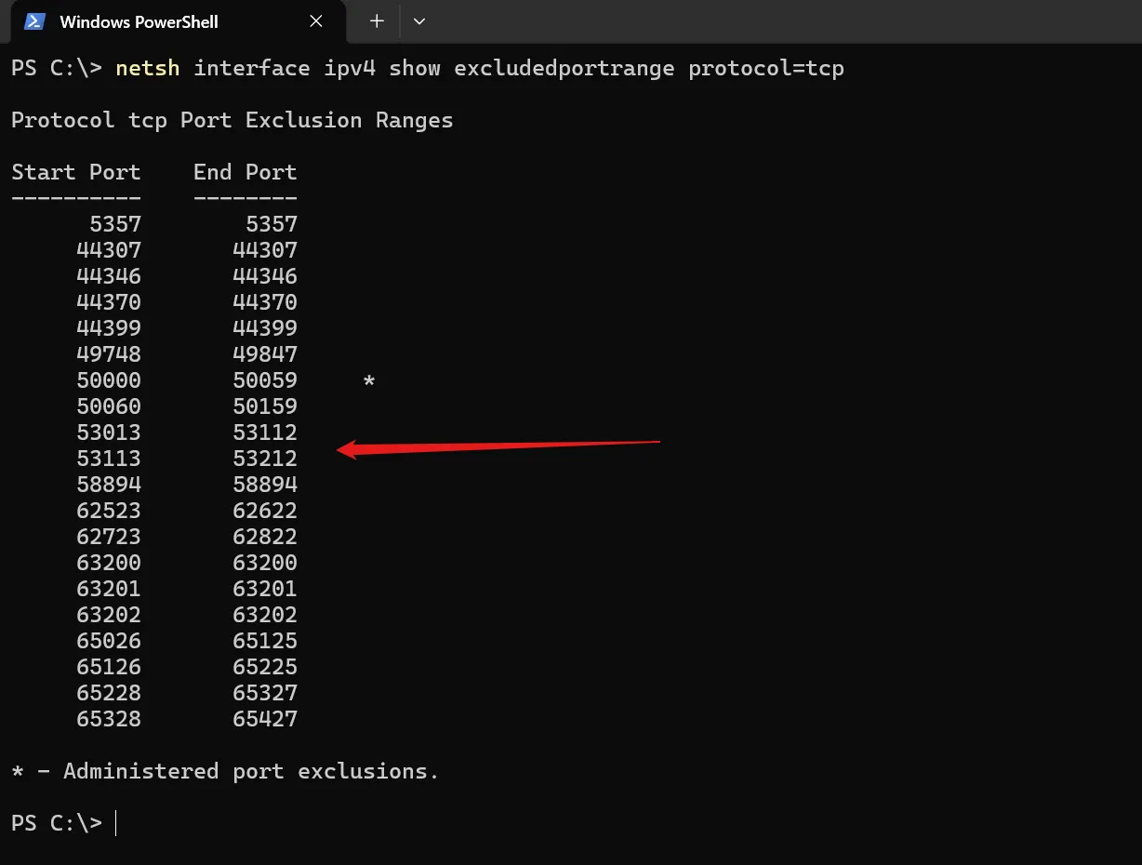Click the blinking cursor at the final prompt
Screen dimensions: 1142x865
click(116, 824)
